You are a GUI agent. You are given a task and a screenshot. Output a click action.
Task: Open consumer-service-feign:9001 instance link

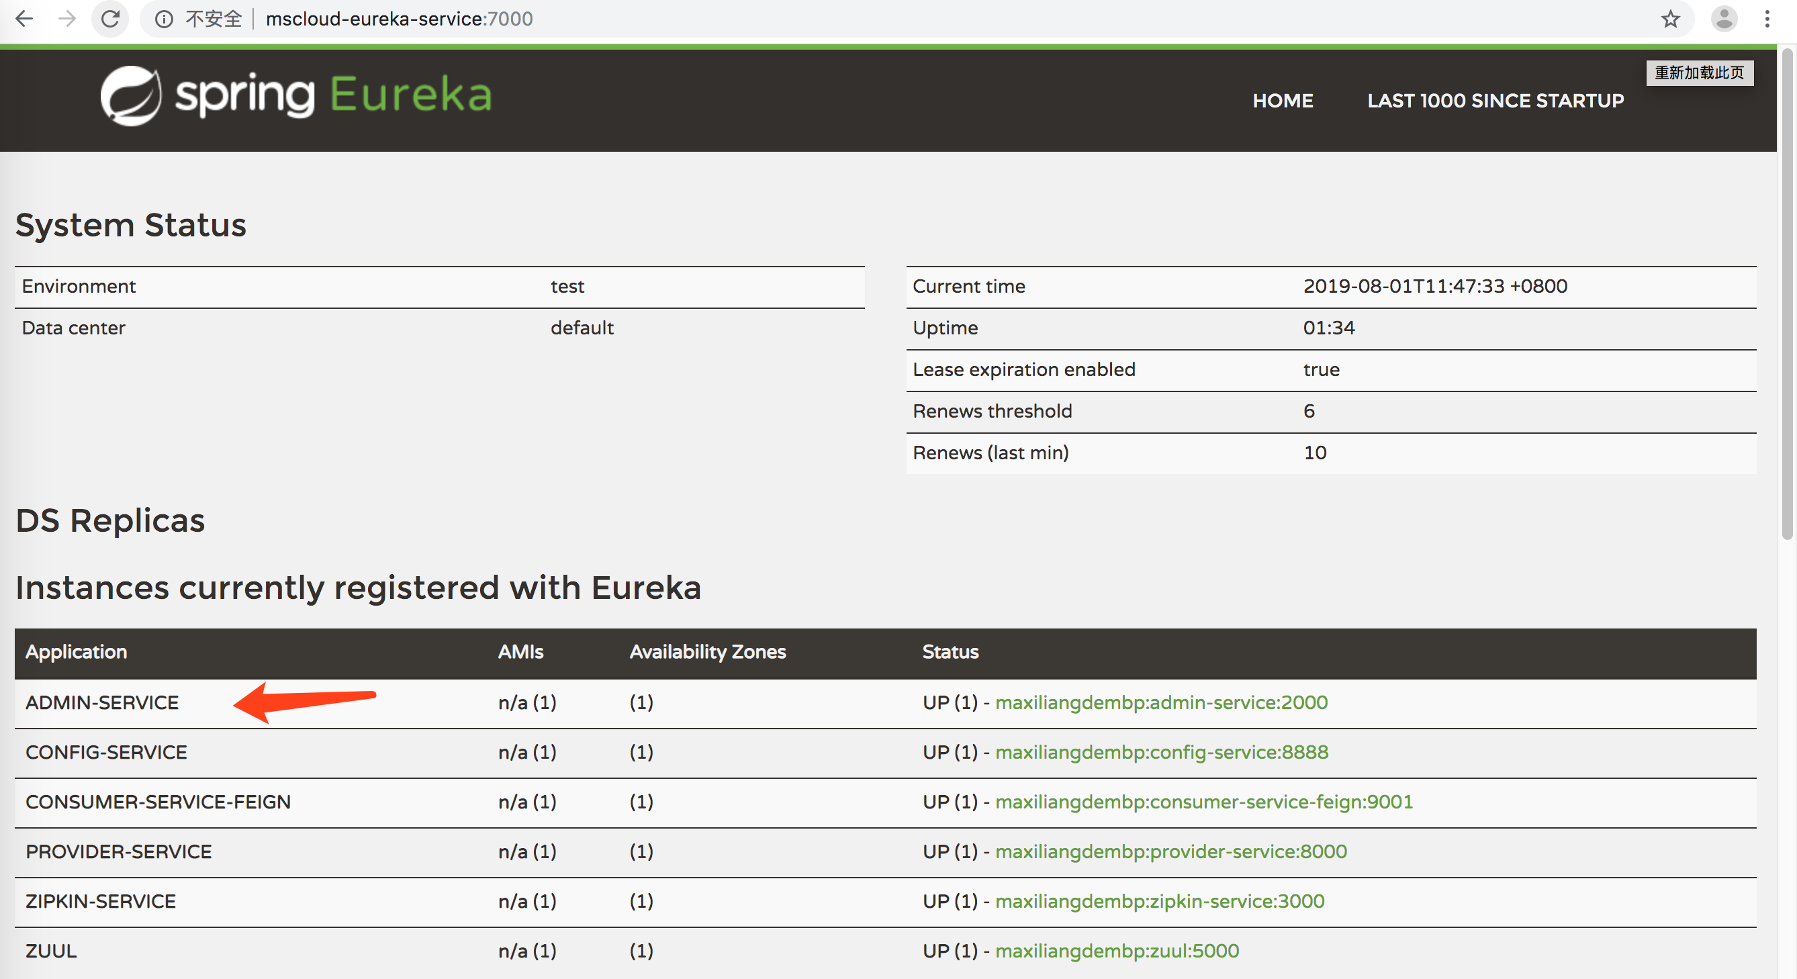[1203, 802]
